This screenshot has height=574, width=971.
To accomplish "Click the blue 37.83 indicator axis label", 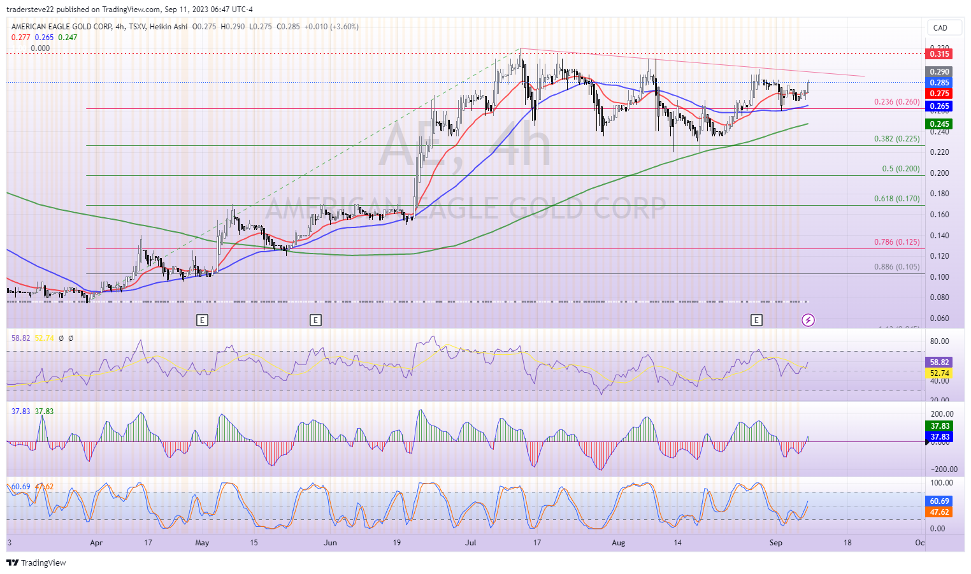I will point(939,437).
